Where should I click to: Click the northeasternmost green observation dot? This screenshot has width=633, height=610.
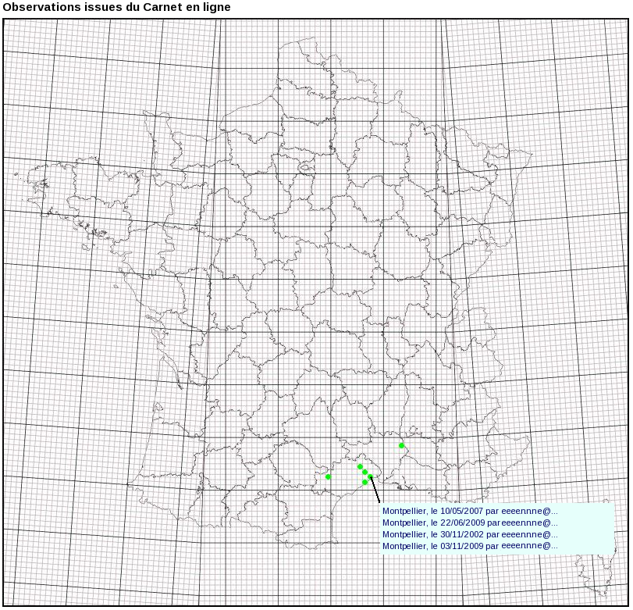point(402,445)
